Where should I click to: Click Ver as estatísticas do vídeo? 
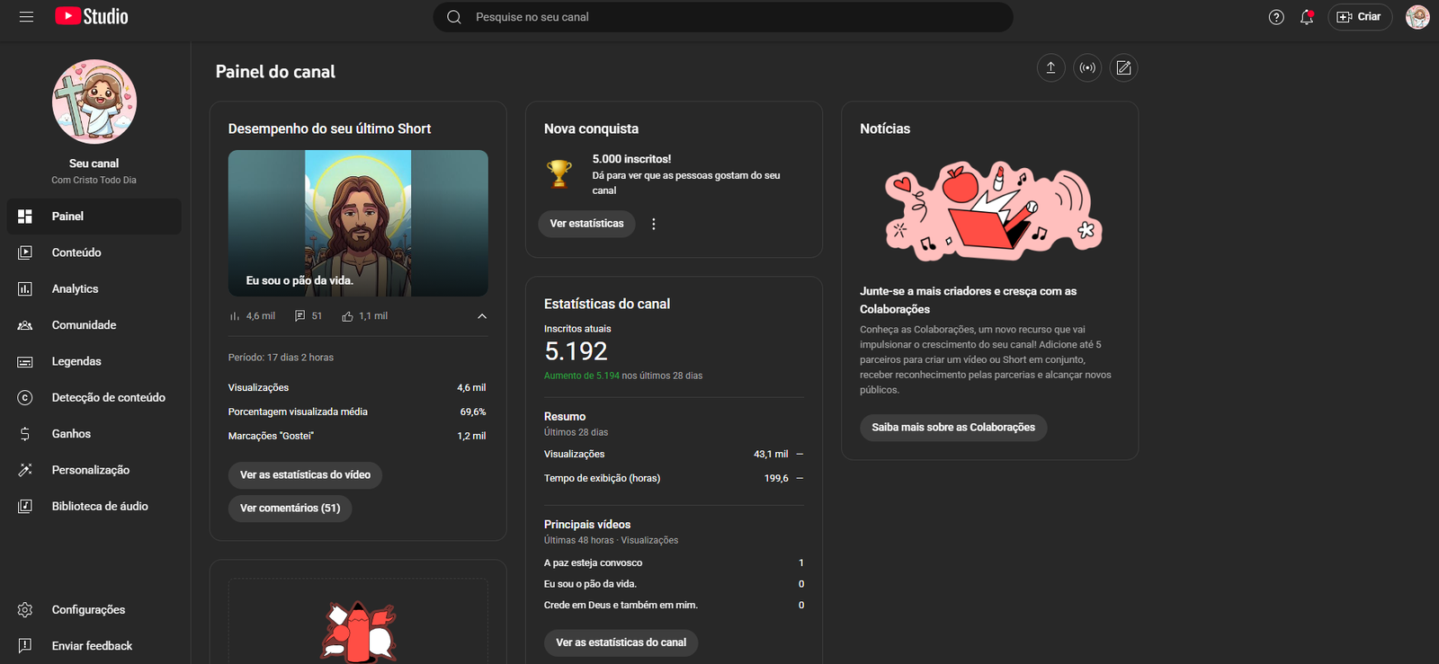[305, 475]
